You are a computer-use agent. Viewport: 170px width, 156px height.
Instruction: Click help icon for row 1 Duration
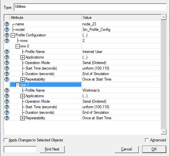click(x=7, y=112)
